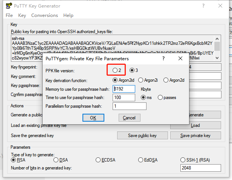Click the time for passphrase hash field

[124, 98]
